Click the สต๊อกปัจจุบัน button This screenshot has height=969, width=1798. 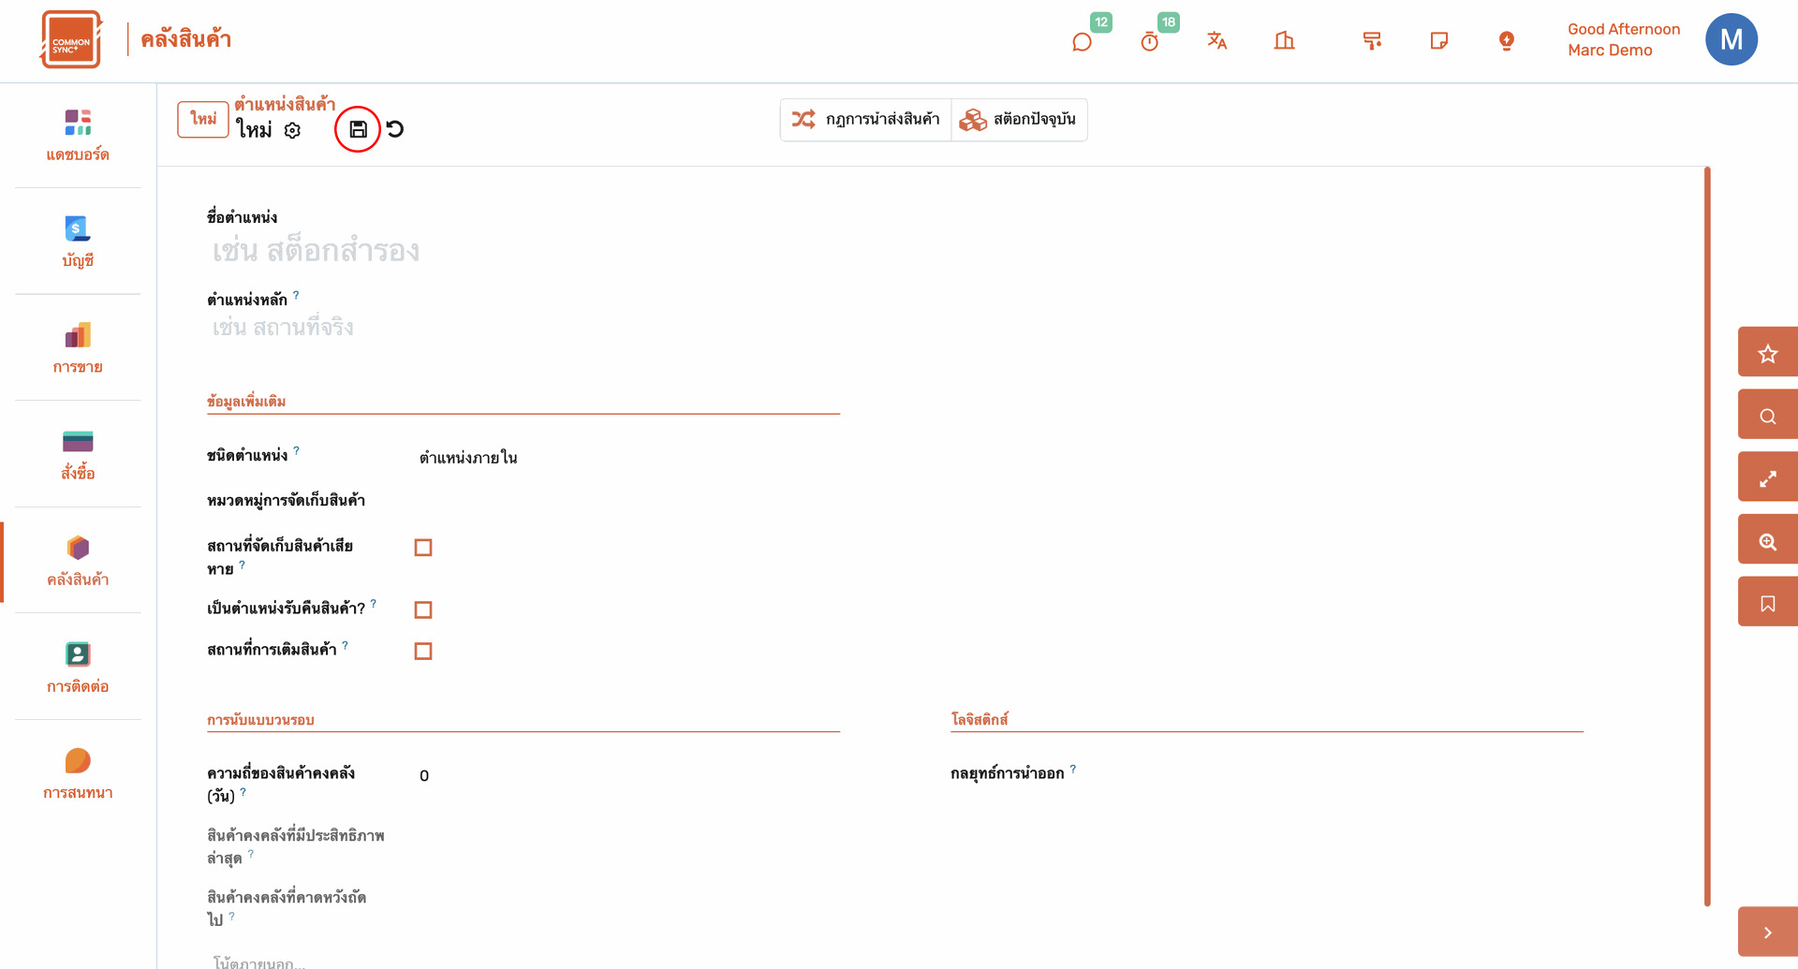pyautogui.click(x=1019, y=120)
